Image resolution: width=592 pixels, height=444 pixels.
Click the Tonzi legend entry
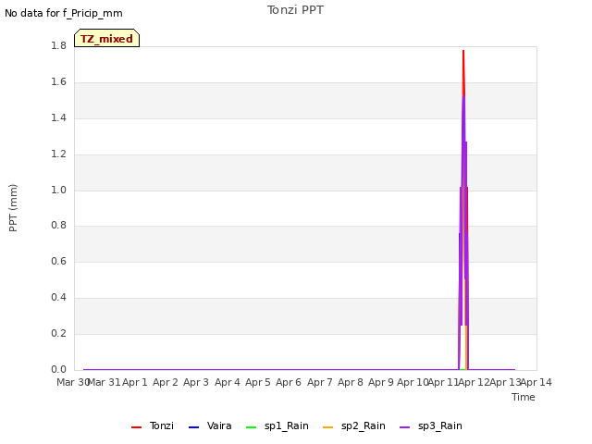(153, 426)
